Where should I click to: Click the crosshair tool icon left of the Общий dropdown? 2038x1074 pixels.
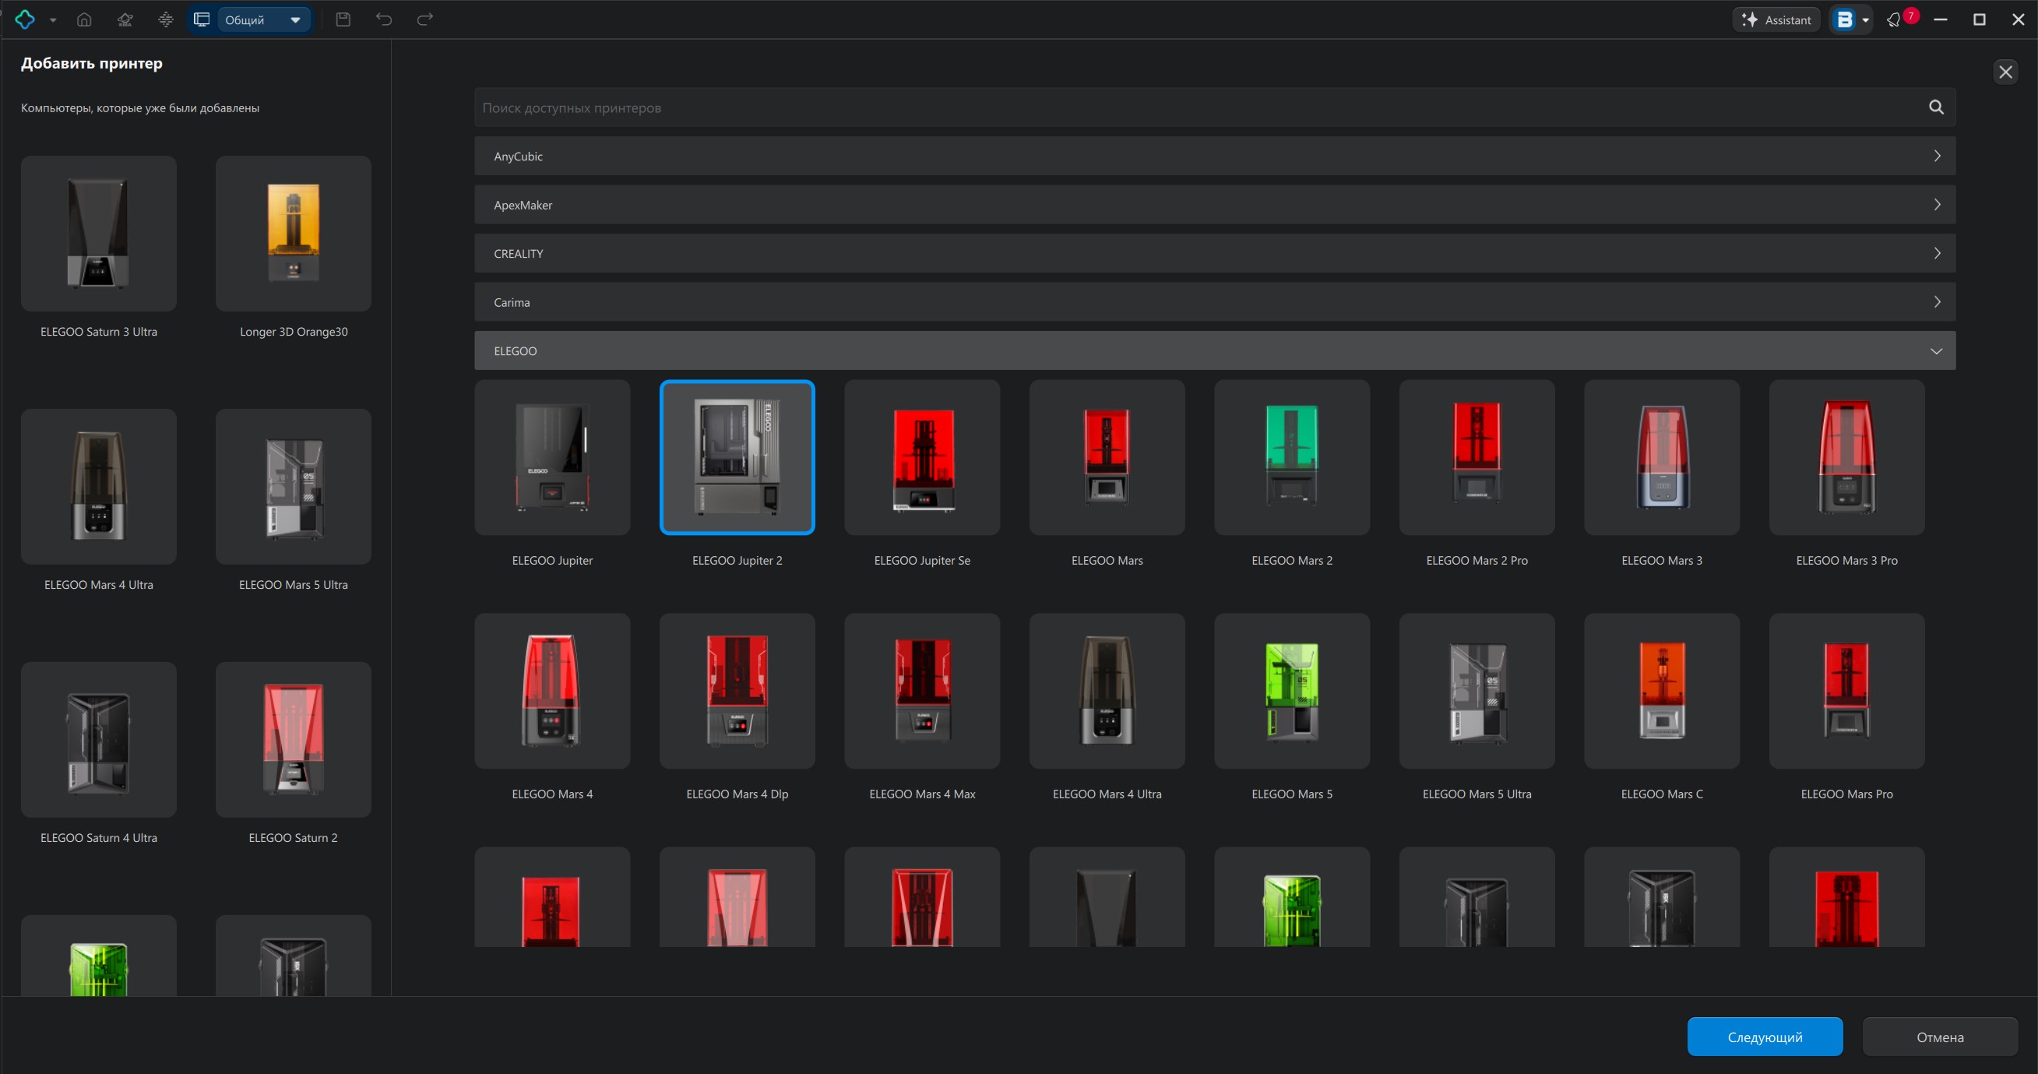click(x=165, y=19)
